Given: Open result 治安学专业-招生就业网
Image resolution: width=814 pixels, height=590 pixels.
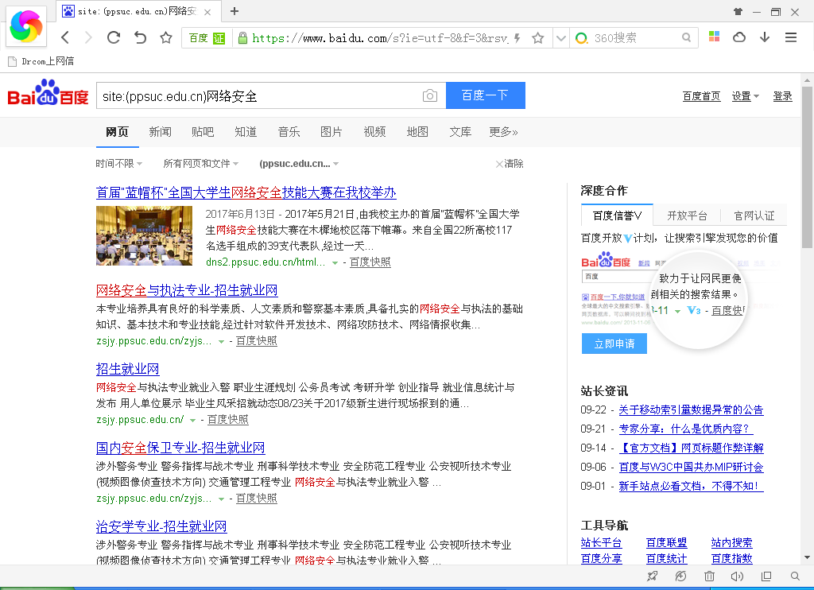Looking at the screenshot, I should pos(161,526).
